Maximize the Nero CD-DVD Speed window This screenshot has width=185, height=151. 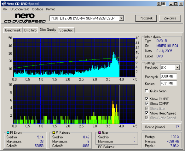[176, 4]
